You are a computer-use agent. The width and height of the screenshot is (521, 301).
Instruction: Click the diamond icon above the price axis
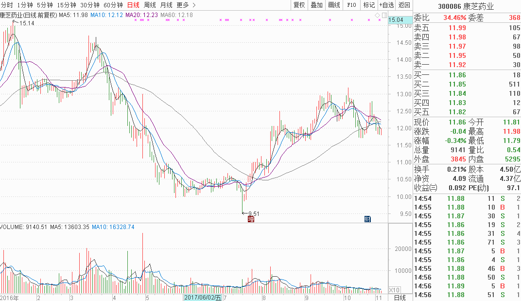377,16
